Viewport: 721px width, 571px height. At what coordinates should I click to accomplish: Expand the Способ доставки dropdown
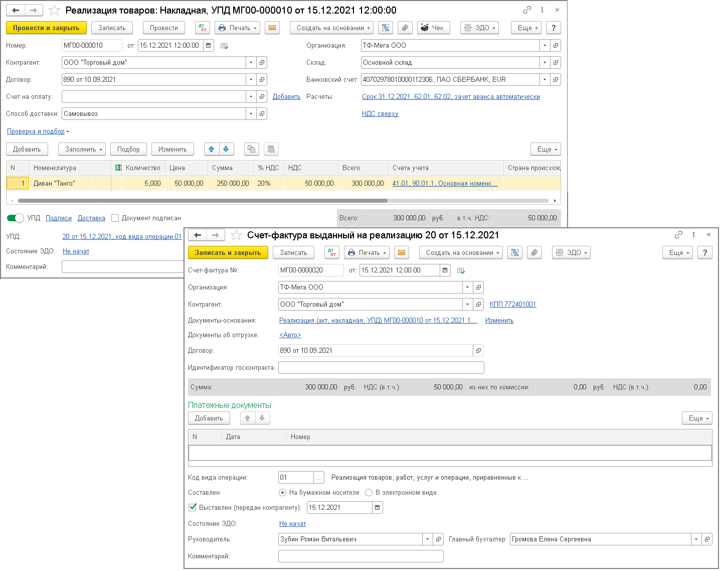click(x=251, y=113)
